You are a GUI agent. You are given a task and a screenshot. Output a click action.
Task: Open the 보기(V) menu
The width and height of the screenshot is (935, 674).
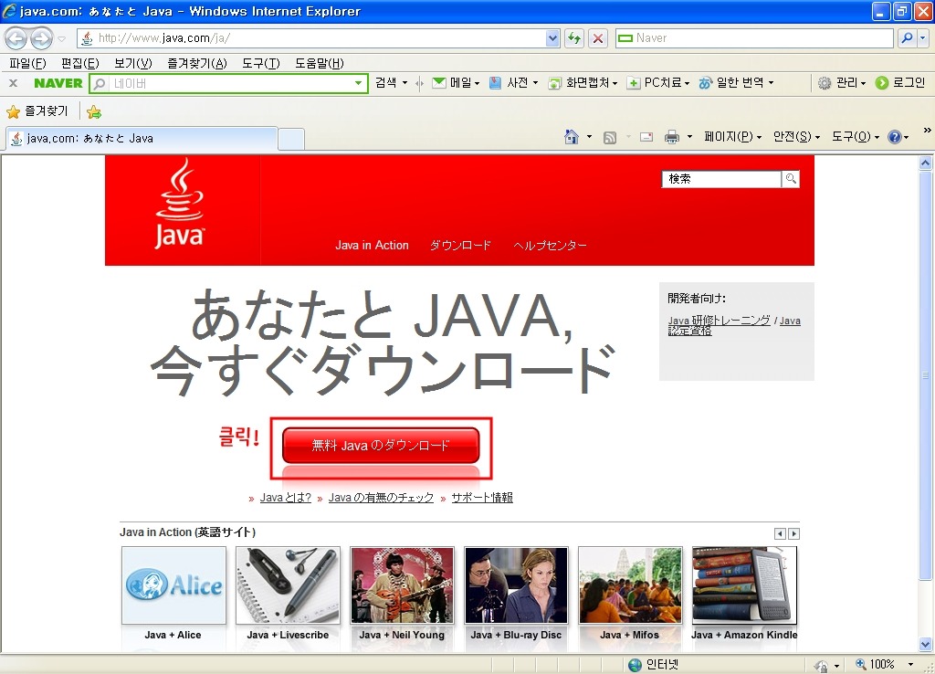(133, 63)
